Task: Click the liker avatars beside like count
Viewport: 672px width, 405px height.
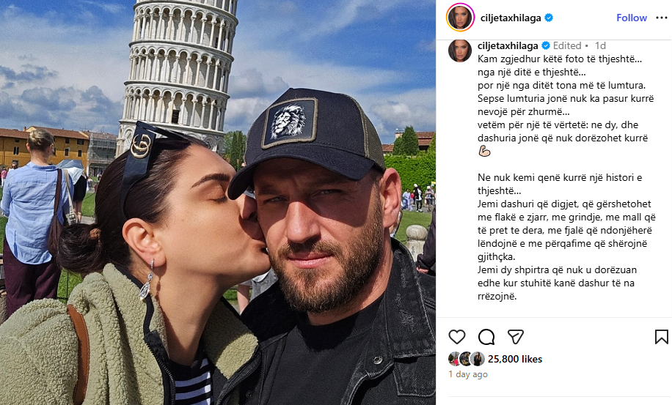Action: [467, 359]
